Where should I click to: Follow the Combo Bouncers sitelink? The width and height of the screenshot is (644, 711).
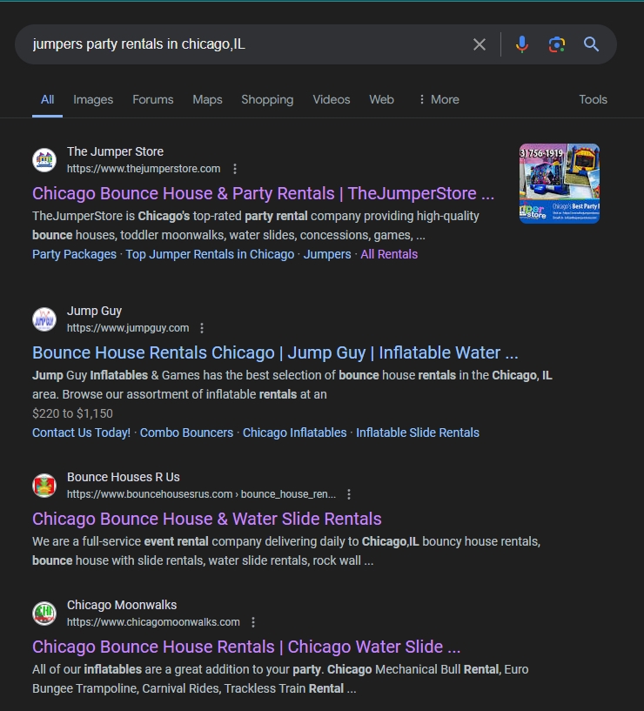pyautogui.click(x=186, y=433)
